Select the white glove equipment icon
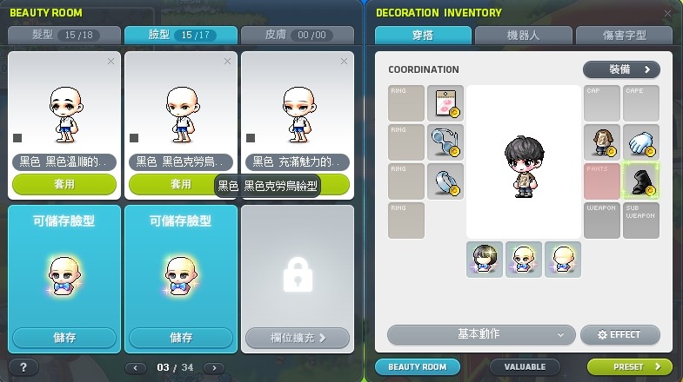 640,142
